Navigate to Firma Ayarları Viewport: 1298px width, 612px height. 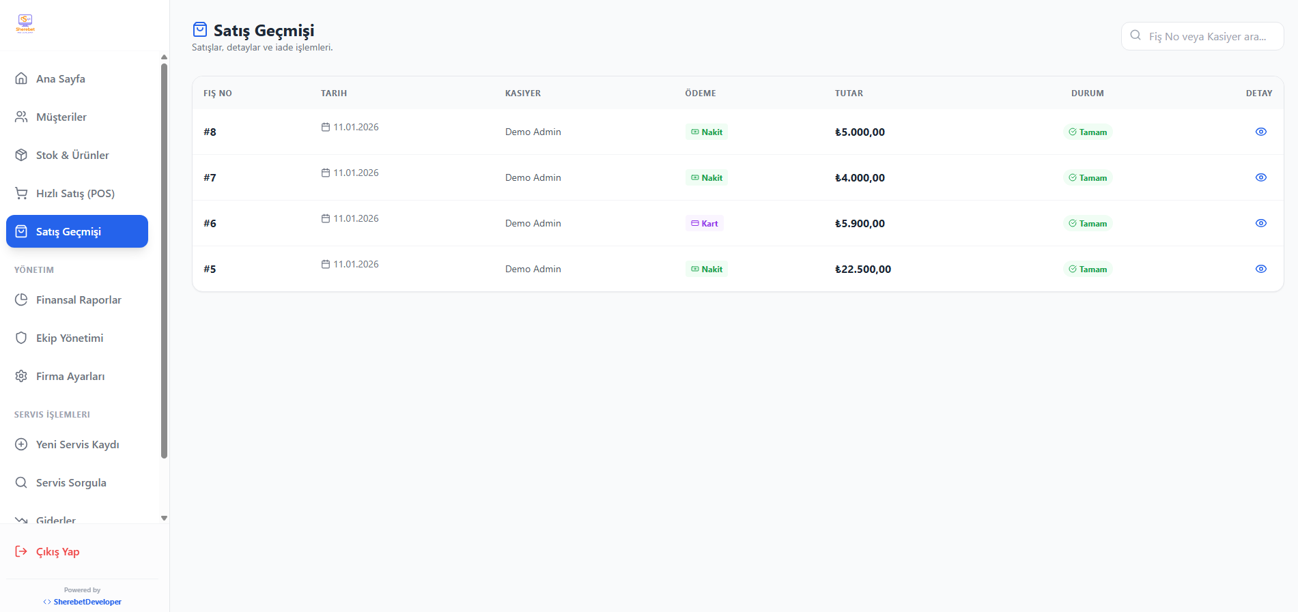tap(70, 376)
